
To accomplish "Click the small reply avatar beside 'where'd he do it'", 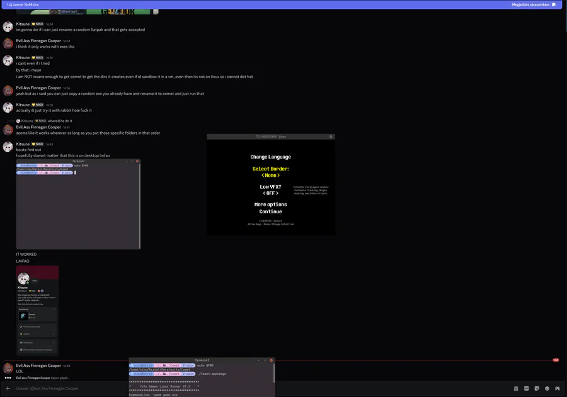I will [18, 121].
